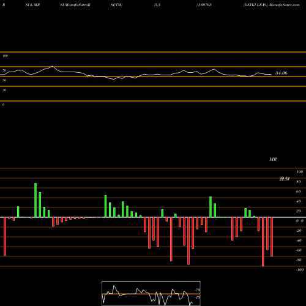This screenshot has height=306, width=306.
Task: Click the MR axis label -100
Action: (x=300, y=270)
